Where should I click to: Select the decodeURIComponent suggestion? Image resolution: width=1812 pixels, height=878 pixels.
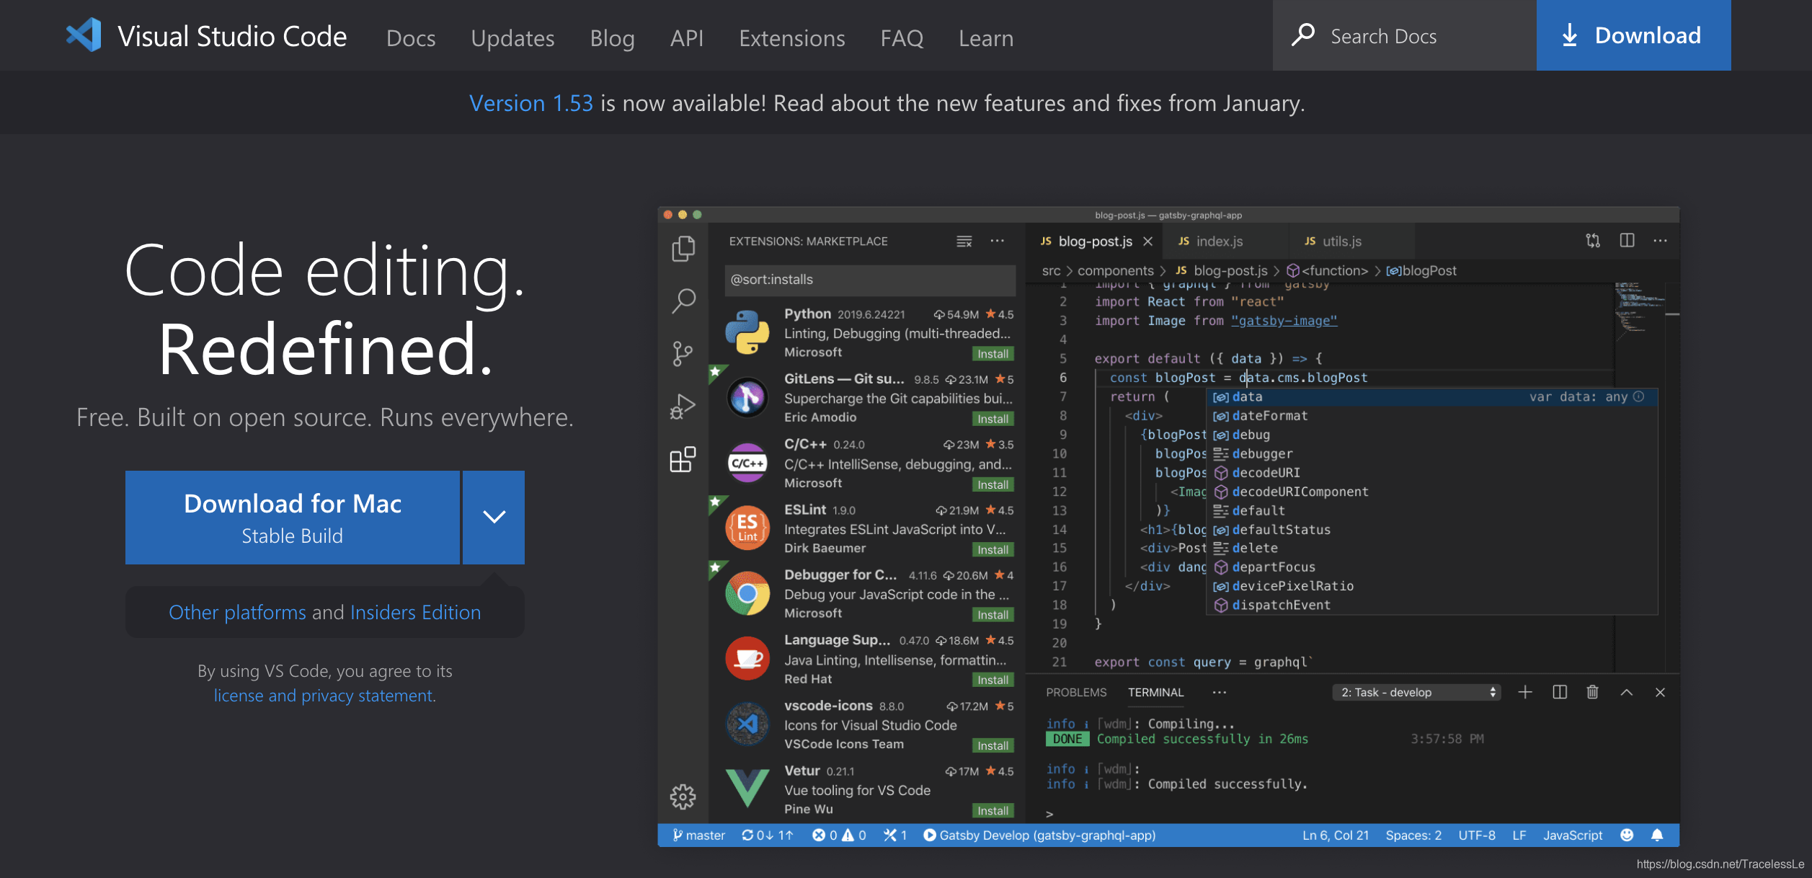[x=1431, y=492]
